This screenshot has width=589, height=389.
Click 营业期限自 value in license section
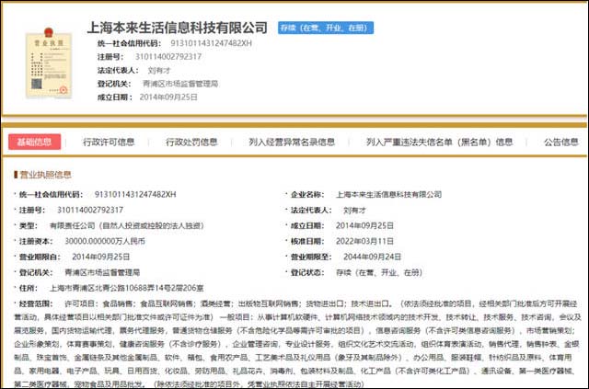100,257
